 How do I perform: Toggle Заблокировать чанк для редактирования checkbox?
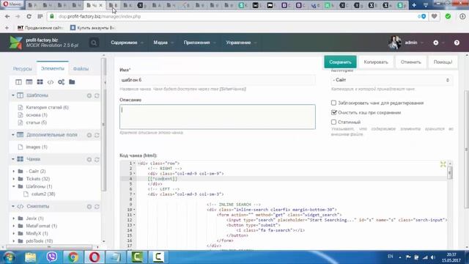(333, 103)
